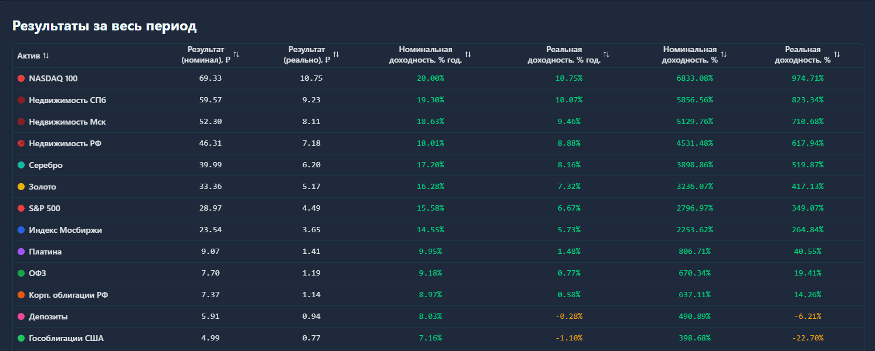This screenshot has width=875, height=351.
Task: Click the ОФЗ asset name
Action: [x=37, y=273]
